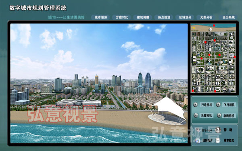Select the 热点规划 menu item
The height and width of the screenshot is (151, 242).
coord(164,17)
